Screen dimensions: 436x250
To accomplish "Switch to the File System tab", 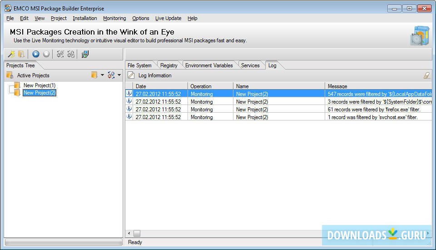I will 139,65.
